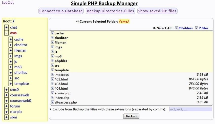
Task: Expand the ckeditor subfolder plus icon
Action: pos(10,45)
